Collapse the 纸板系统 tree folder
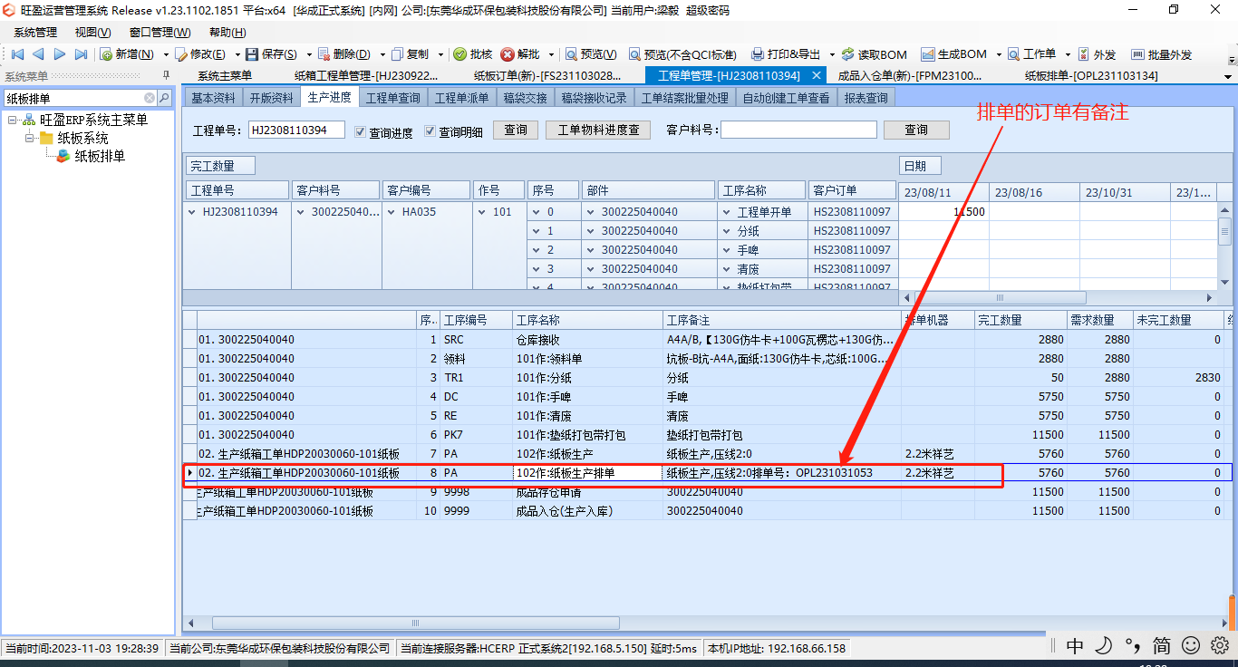 point(30,138)
